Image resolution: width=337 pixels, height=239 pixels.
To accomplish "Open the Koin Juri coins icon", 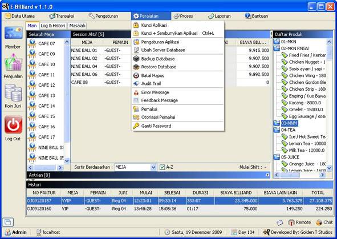I will (13, 92).
